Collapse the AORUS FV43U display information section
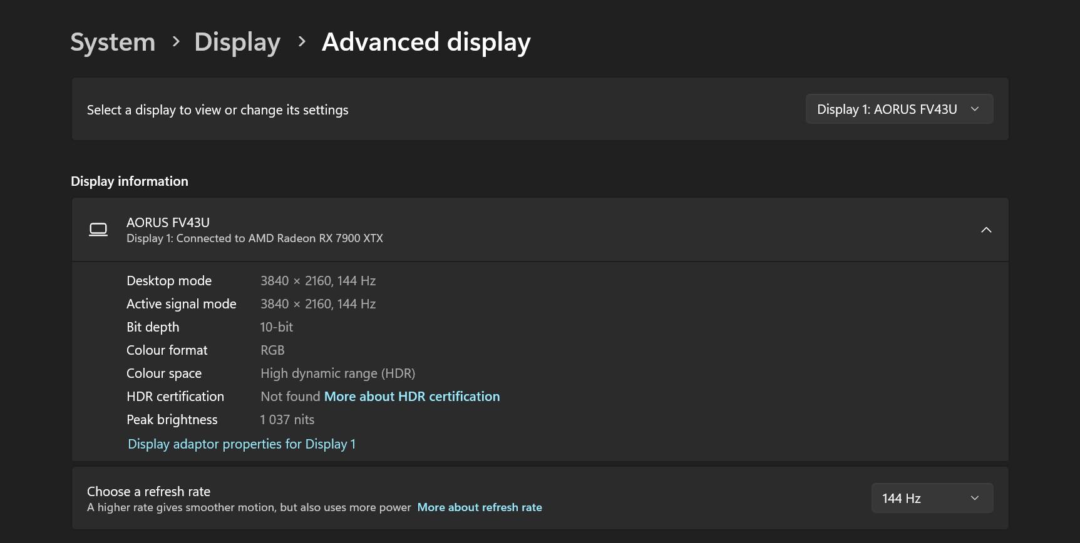This screenshot has width=1080, height=543. coord(985,230)
